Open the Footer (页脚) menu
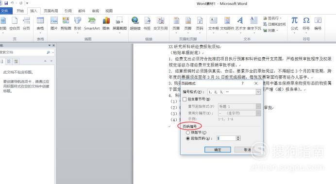Image resolution: width=336 pixels, height=184 pixels. [188, 25]
